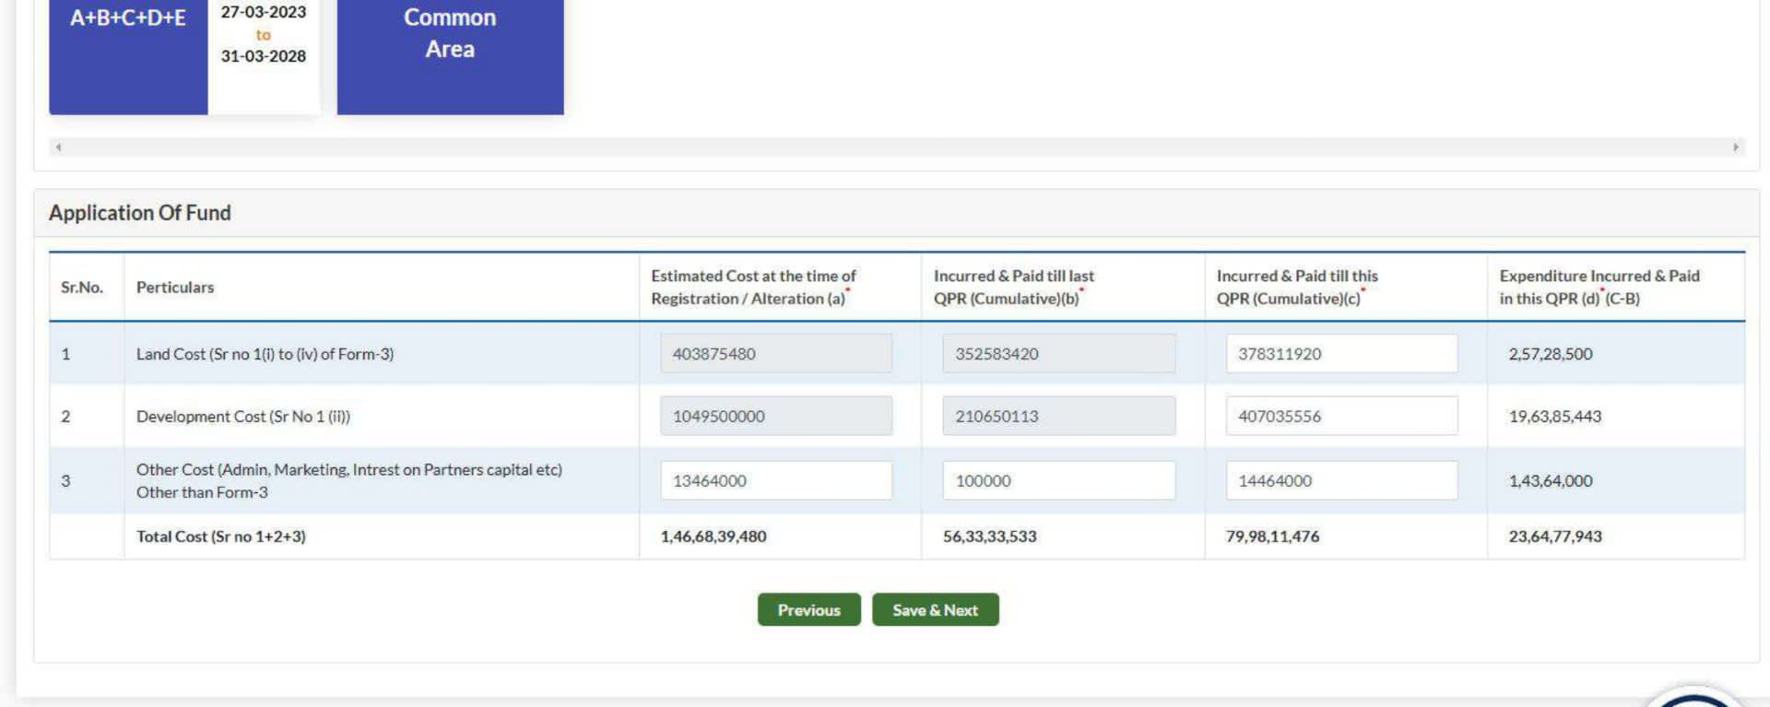Click the right arrow of horizontal scrollbar

[1735, 147]
